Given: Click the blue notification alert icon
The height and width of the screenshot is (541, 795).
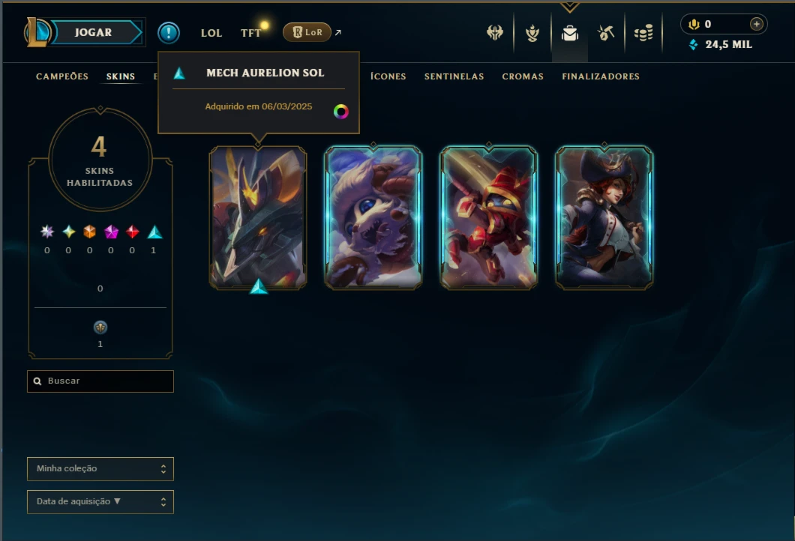Looking at the screenshot, I should pos(168,32).
